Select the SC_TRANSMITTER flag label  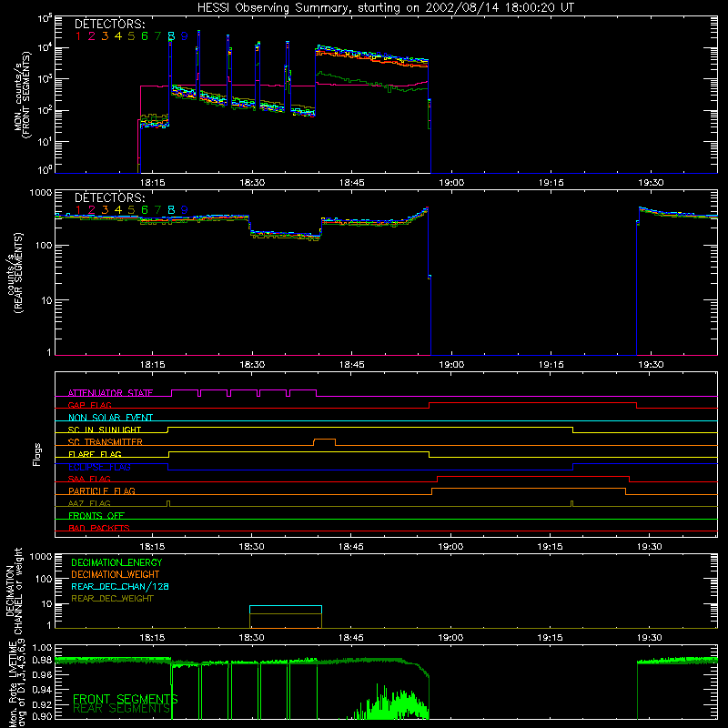coord(105,442)
